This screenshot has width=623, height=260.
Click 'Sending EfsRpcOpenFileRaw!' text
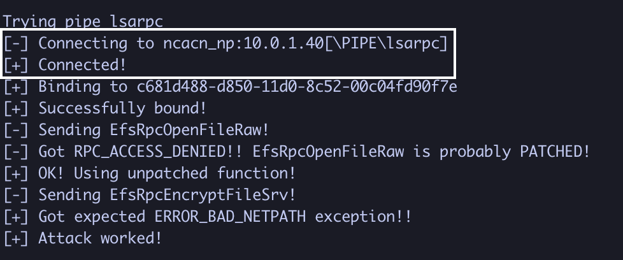pos(154,130)
